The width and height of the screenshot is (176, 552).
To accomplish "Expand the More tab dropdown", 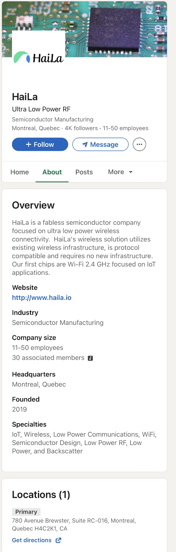I will pos(120,172).
